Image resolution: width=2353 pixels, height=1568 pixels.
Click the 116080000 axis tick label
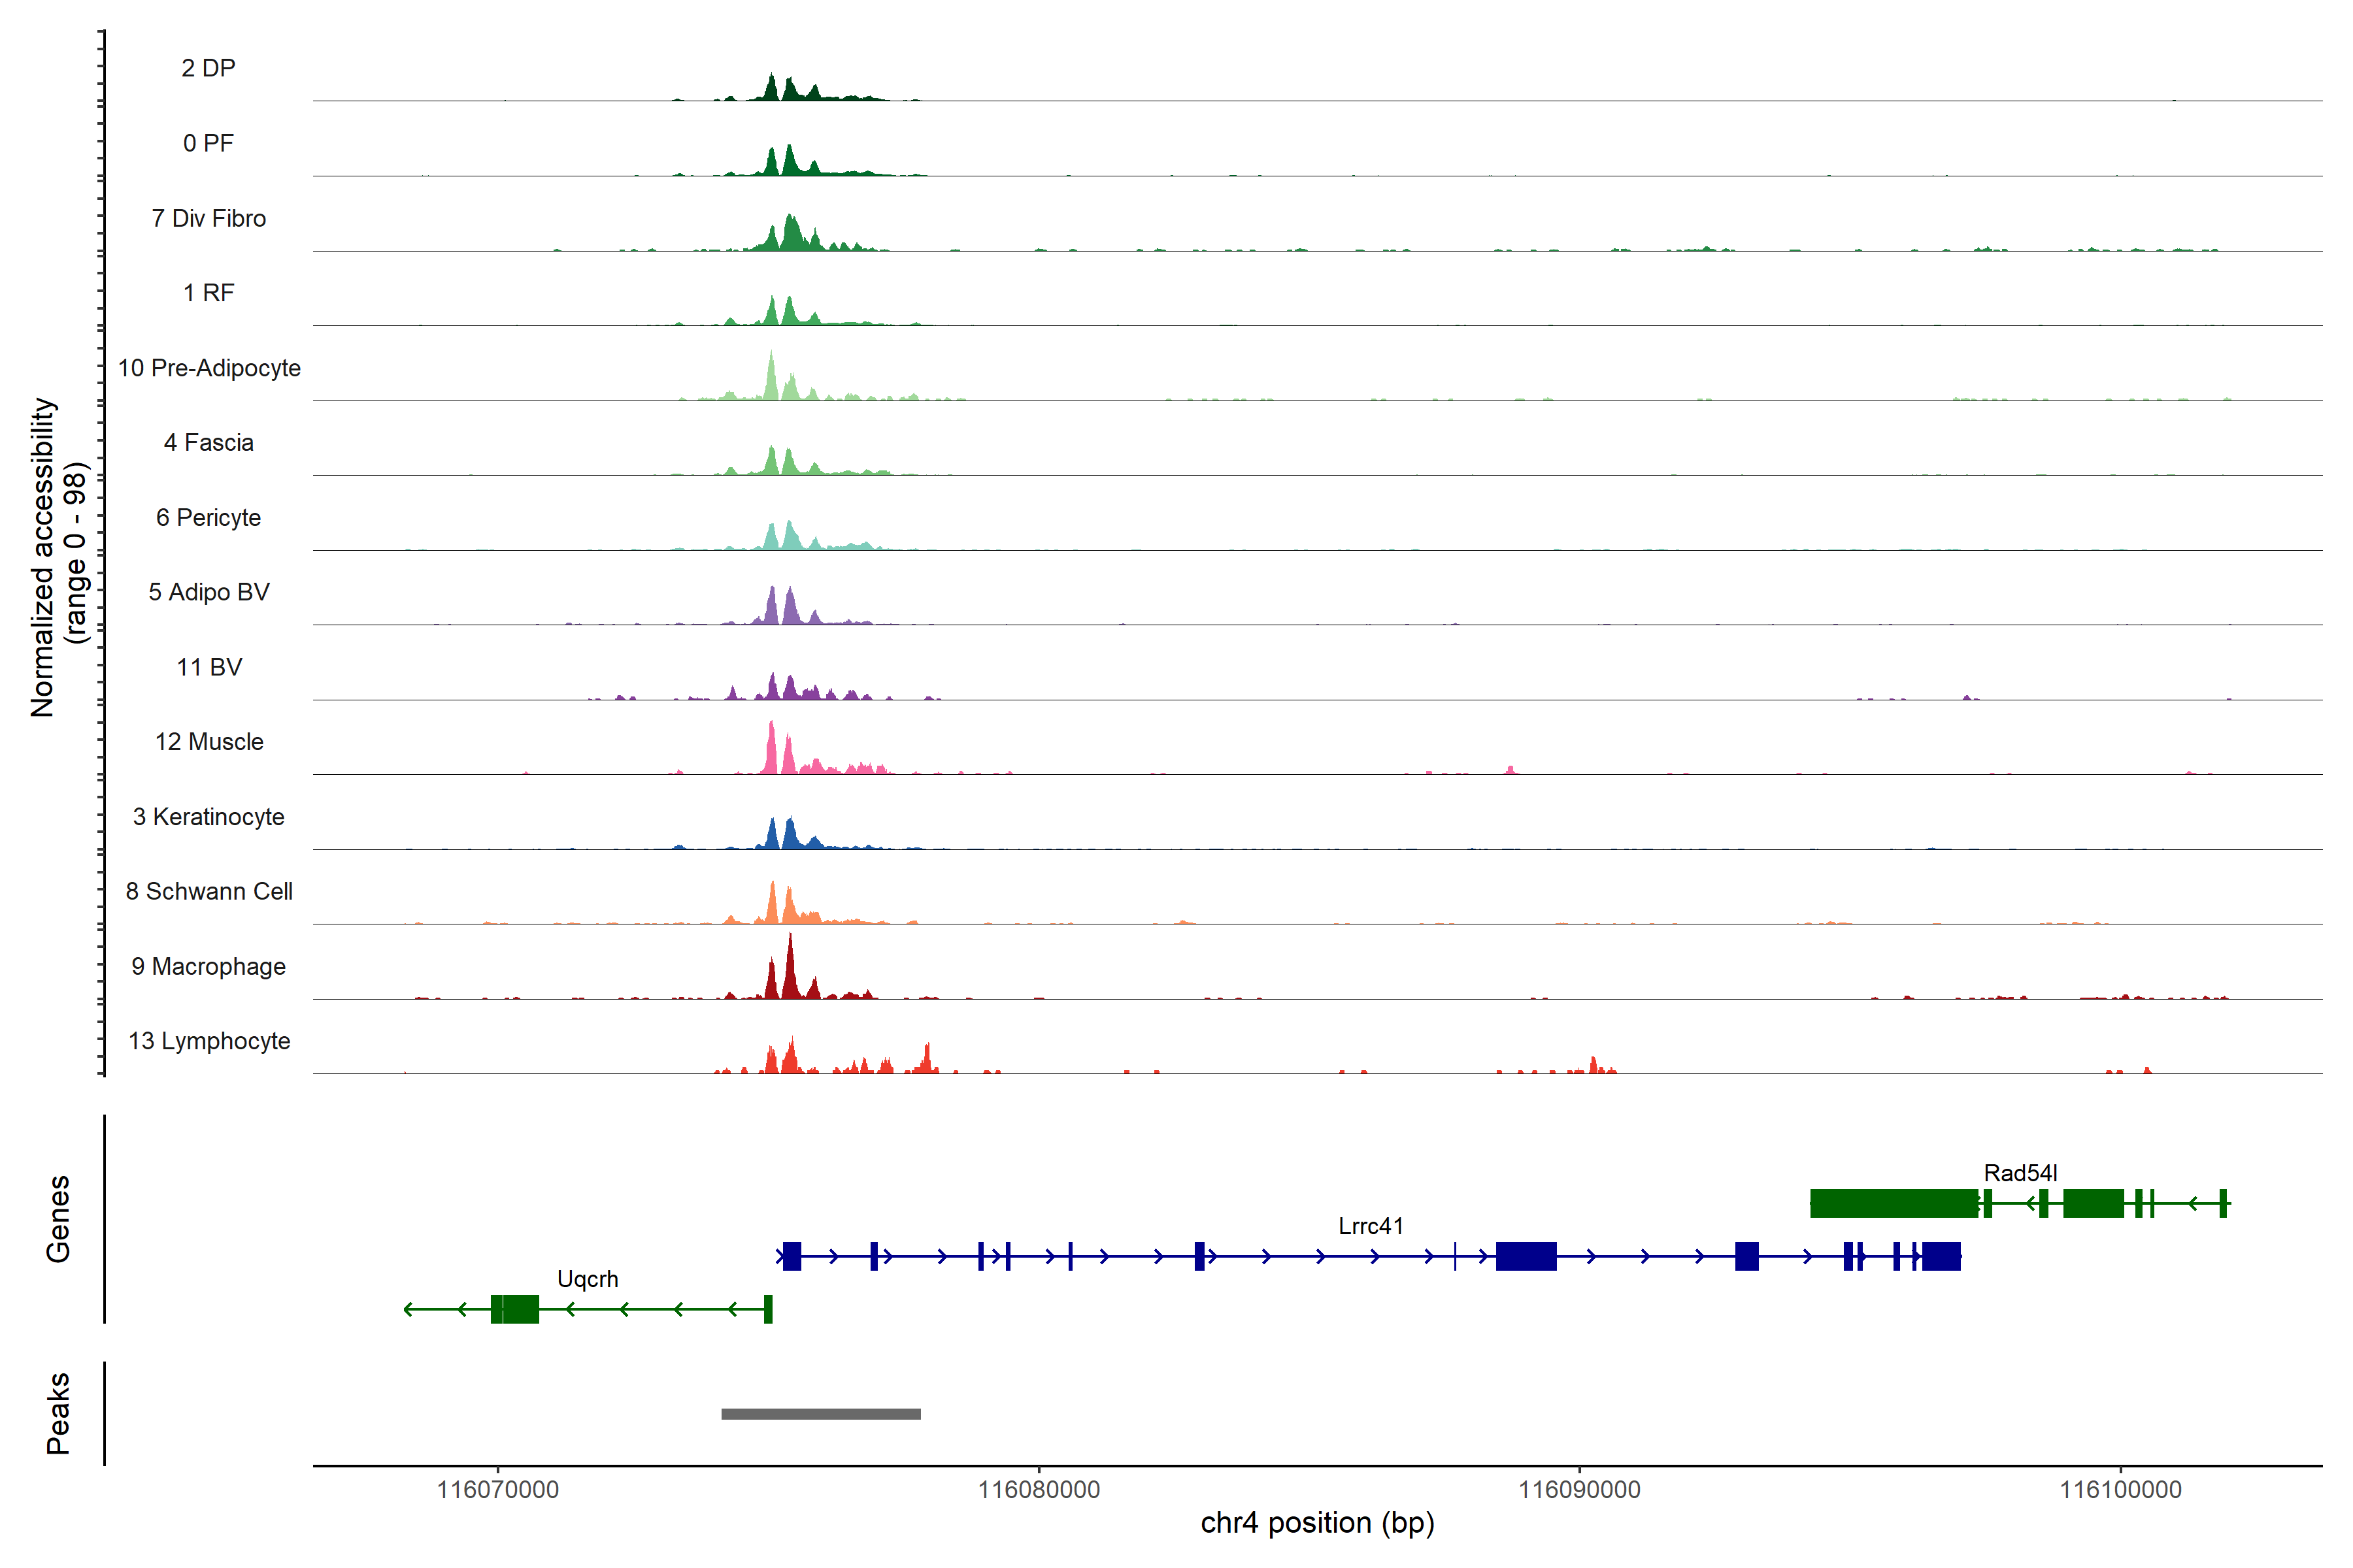(1039, 1489)
